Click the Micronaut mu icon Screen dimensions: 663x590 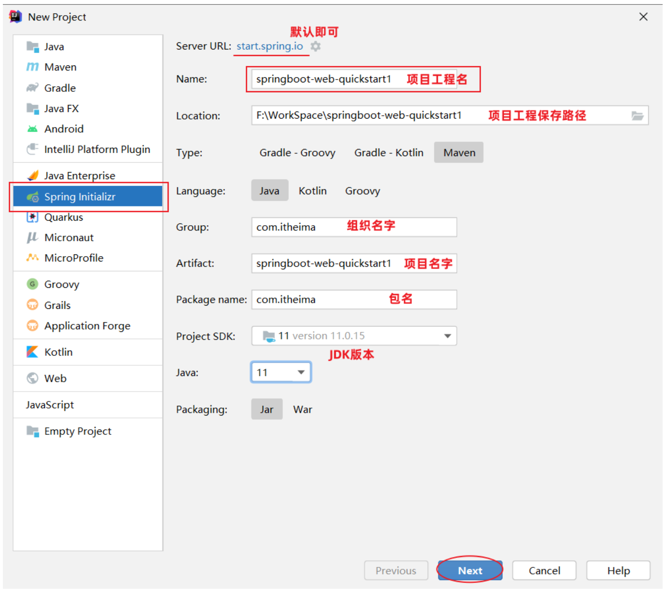point(33,238)
